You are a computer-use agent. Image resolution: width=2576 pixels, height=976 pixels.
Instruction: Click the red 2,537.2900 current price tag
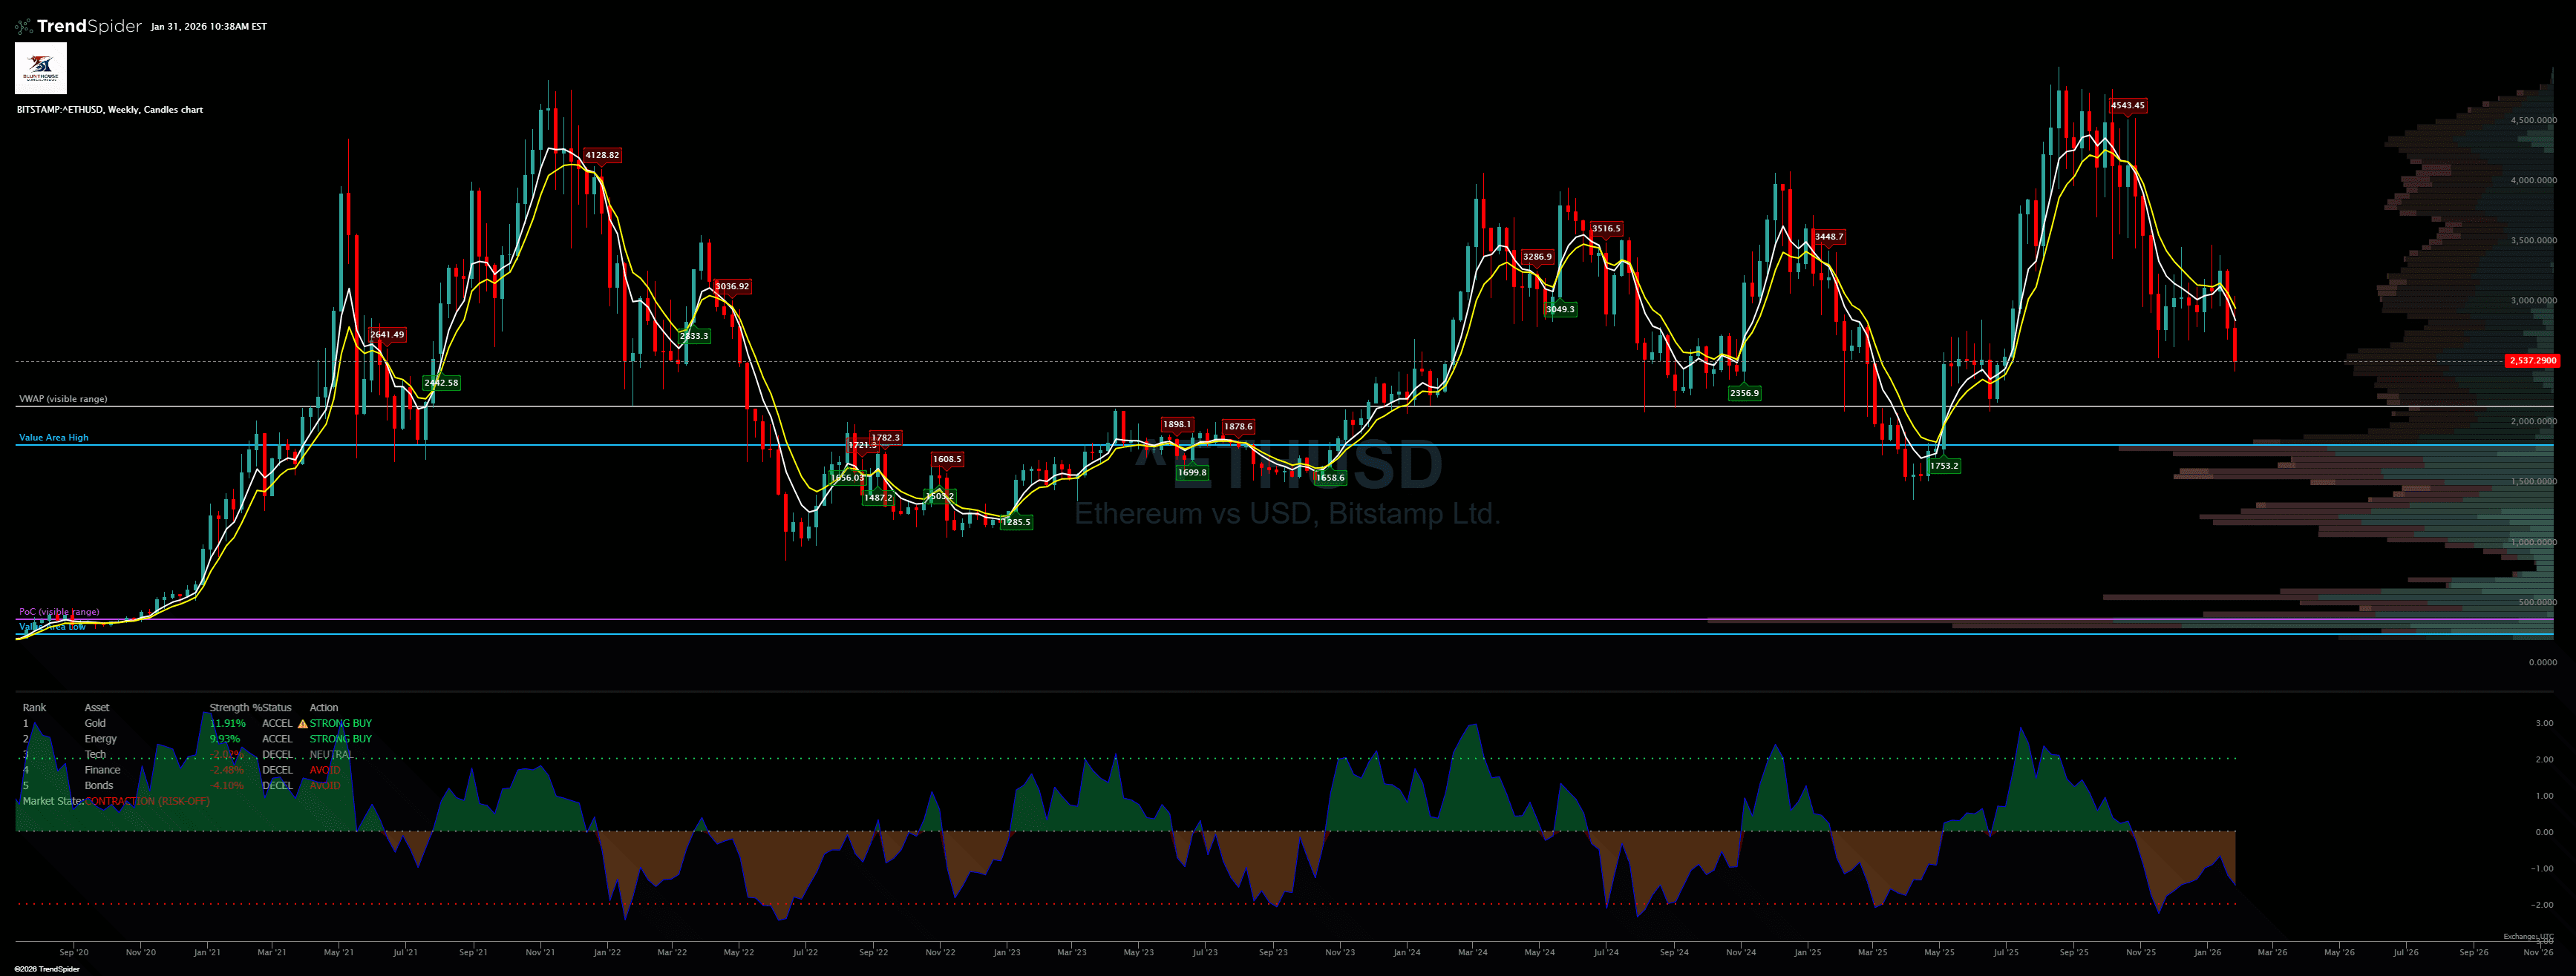click(x=2532, y=360)
